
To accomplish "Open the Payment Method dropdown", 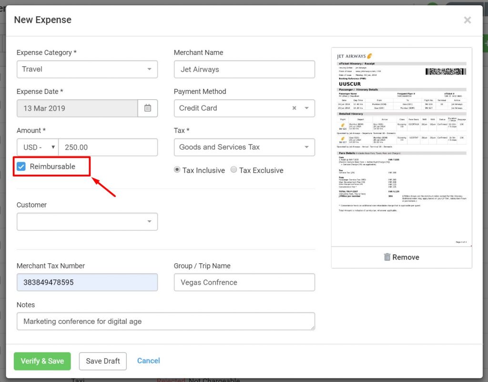I will click(x=306, y=108).
